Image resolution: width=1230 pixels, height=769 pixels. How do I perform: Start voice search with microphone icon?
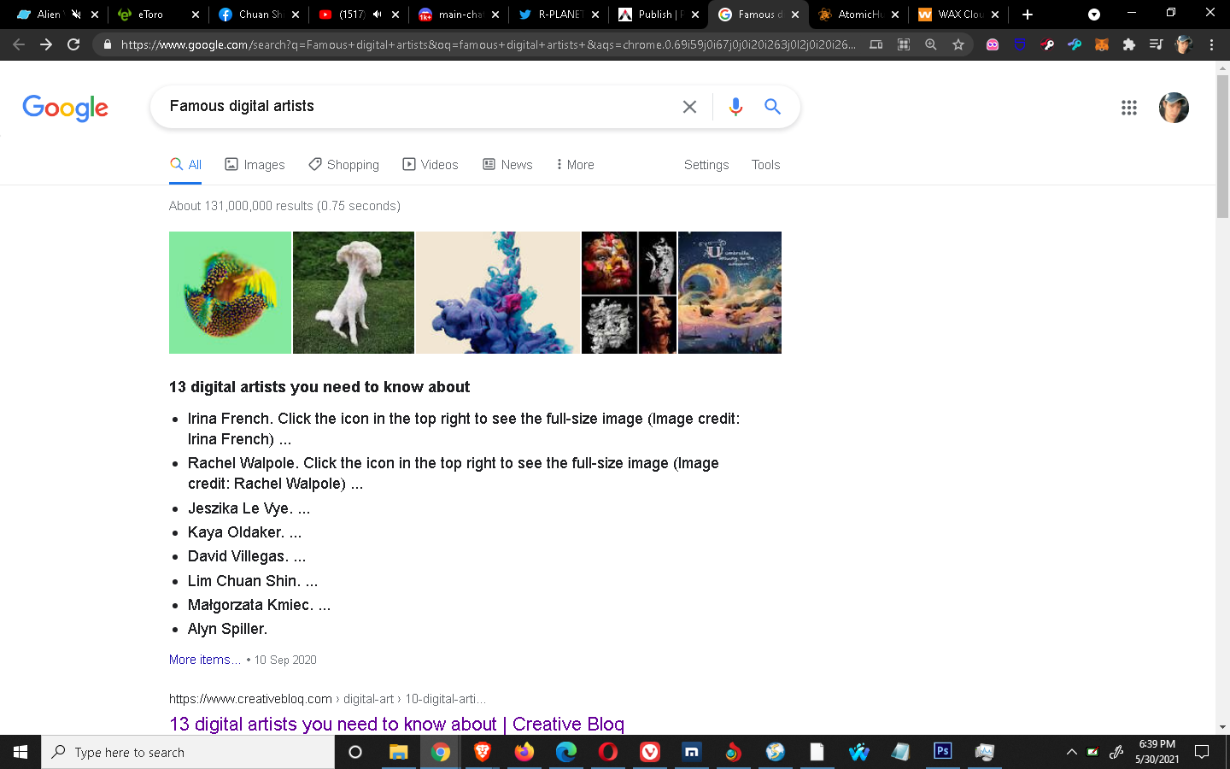coord(735,107)
